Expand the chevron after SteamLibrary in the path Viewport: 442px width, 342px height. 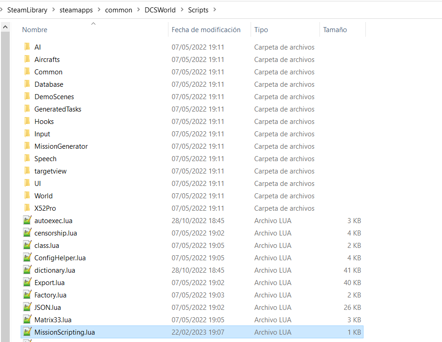[54, 10]
